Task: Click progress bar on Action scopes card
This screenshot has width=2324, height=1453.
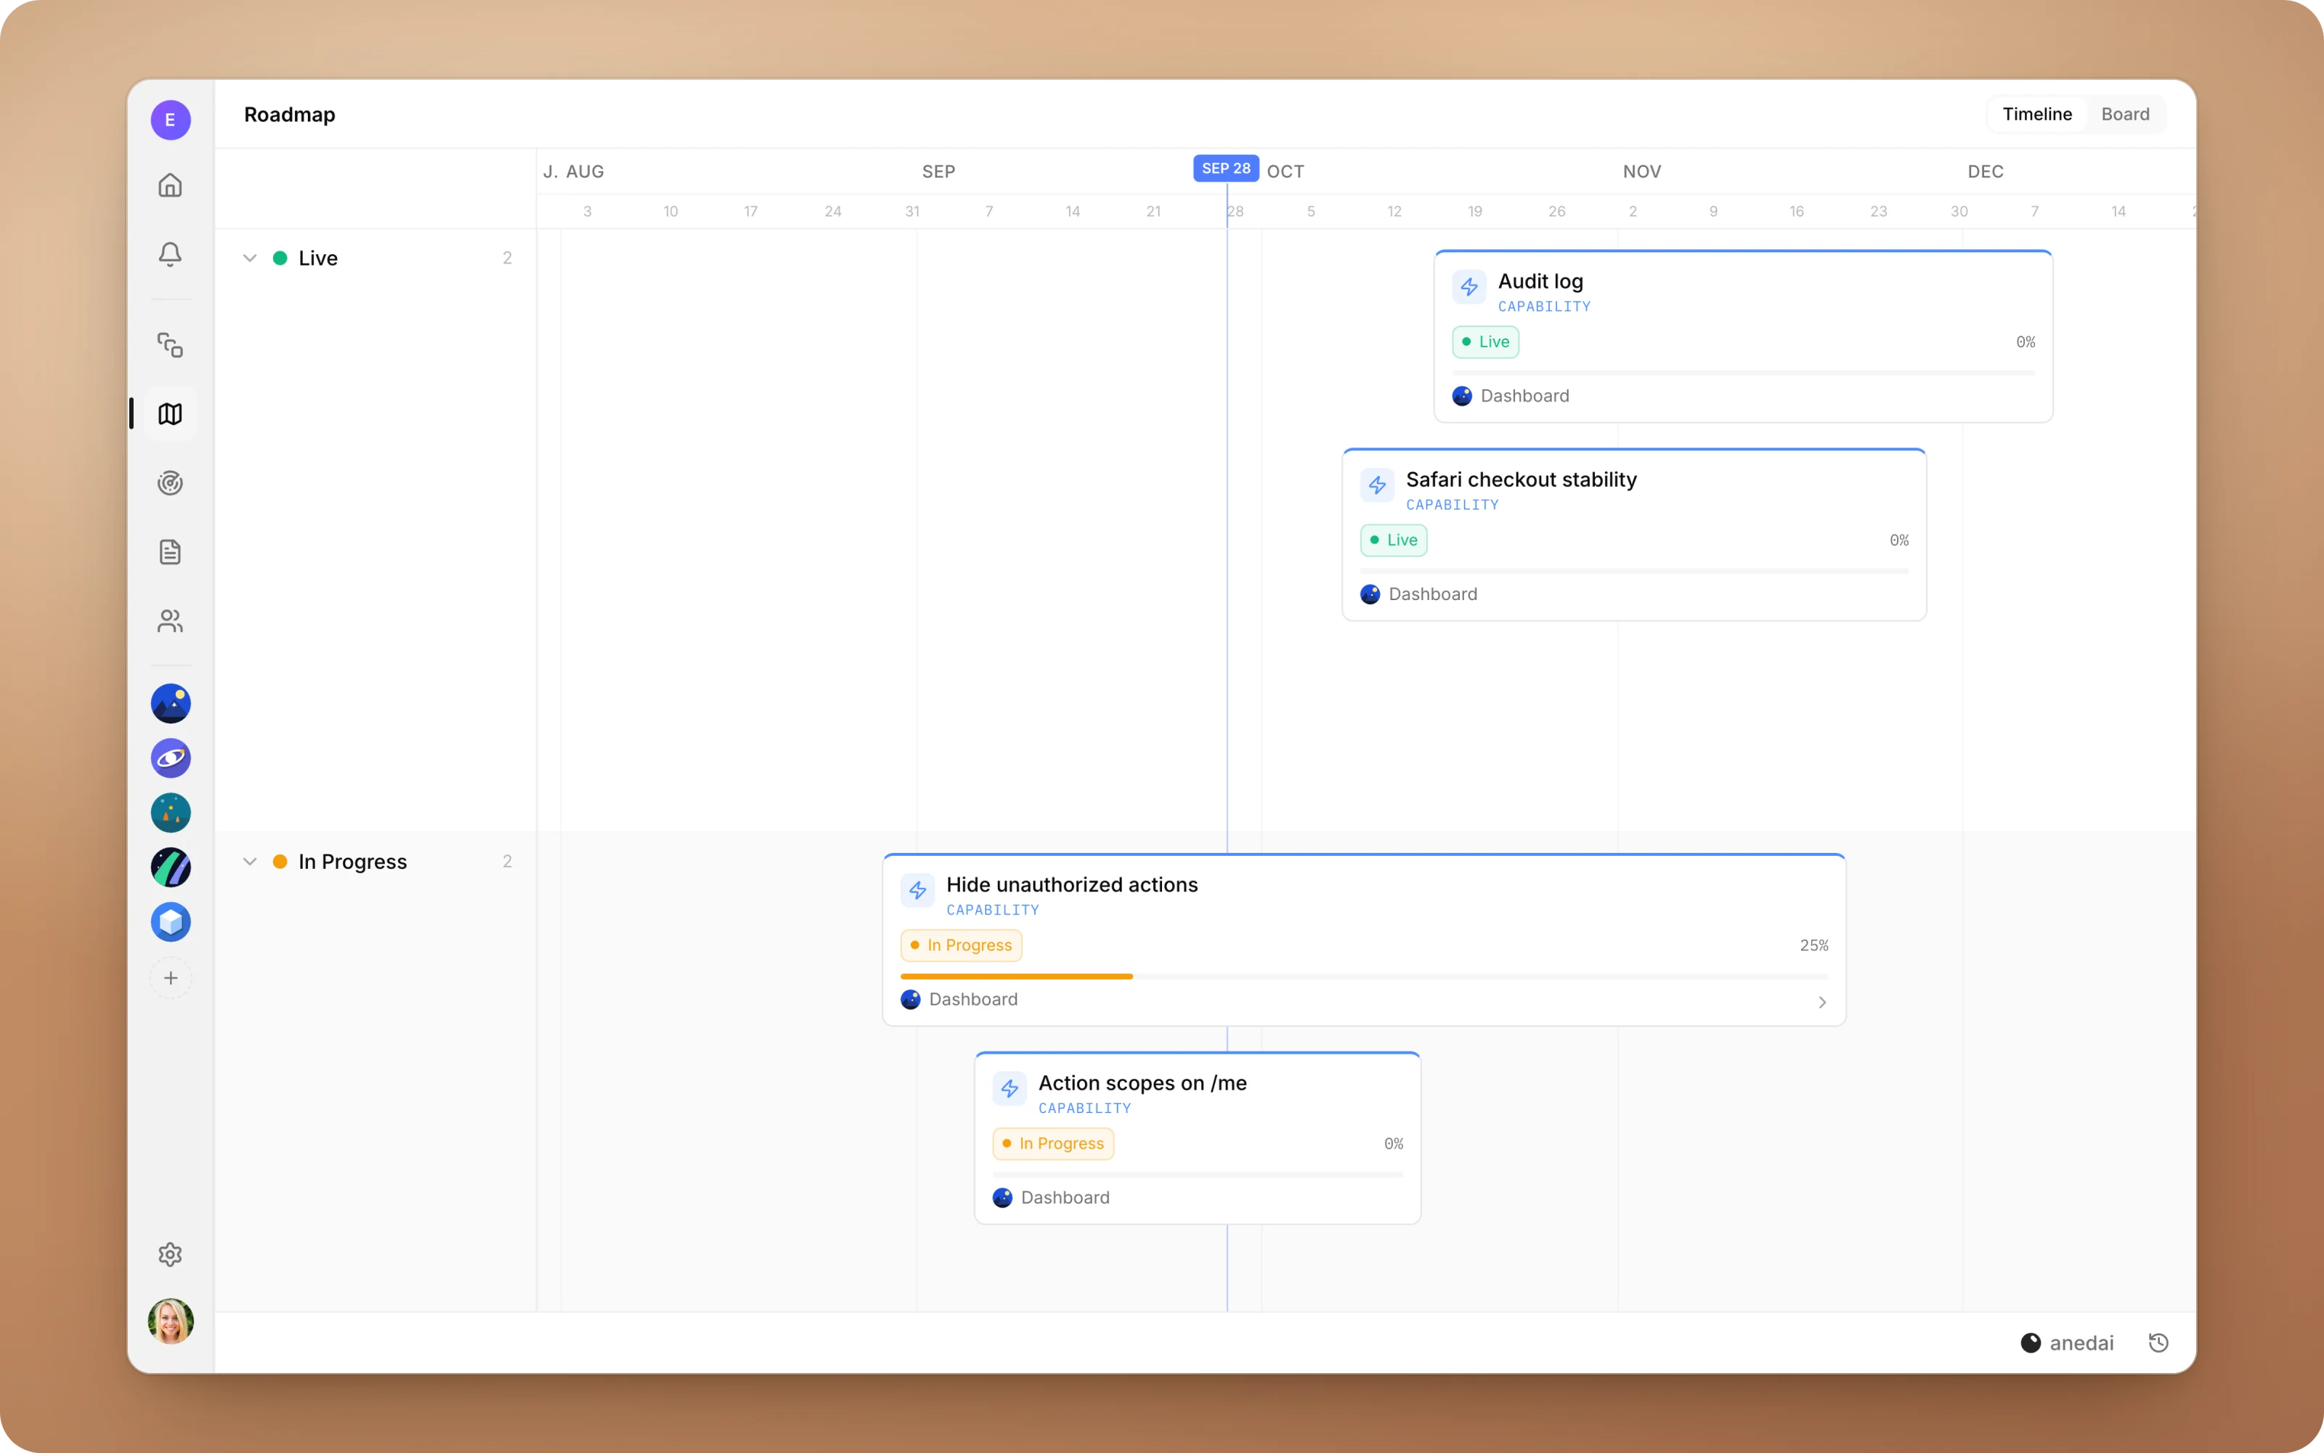Action: point(1197,1174)
